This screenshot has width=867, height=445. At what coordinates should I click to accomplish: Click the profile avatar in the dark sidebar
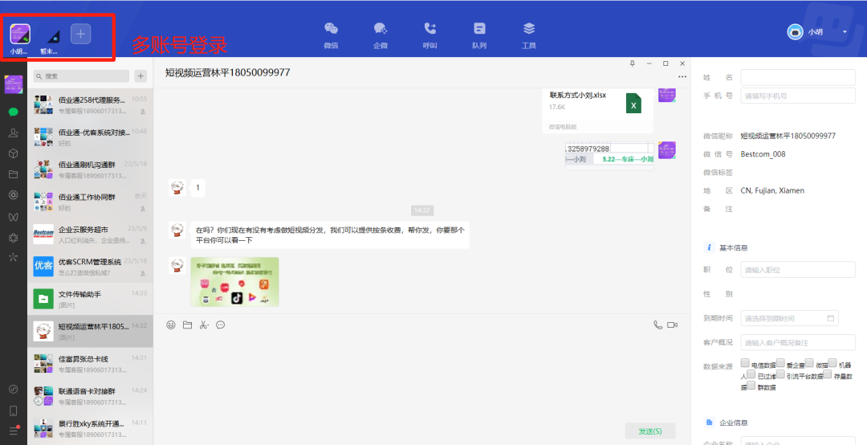tap(14, 84)
